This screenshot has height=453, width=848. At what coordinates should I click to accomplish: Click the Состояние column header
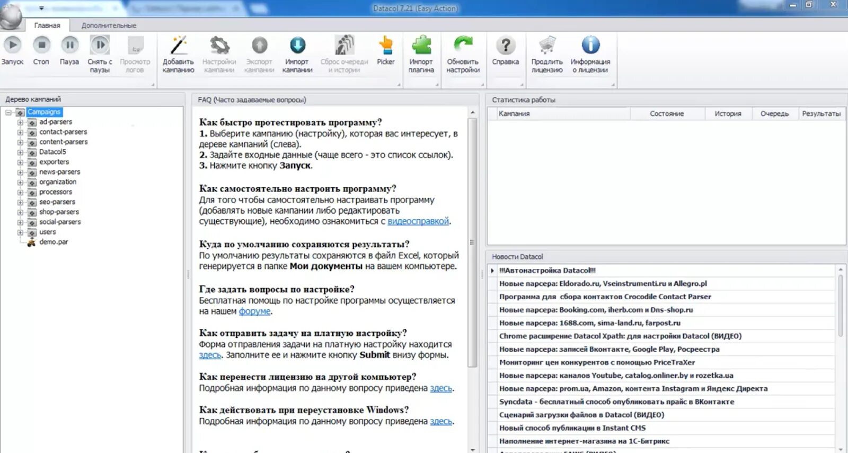click(x=667, y=114)
